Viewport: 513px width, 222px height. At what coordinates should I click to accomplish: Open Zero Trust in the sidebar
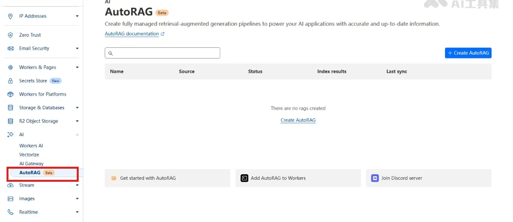point(30,35)
